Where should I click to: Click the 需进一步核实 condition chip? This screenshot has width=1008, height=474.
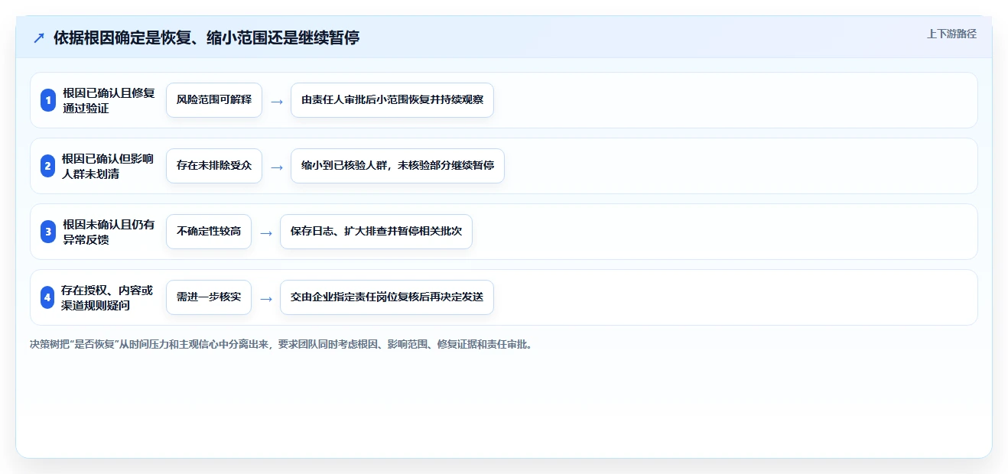click(209, 297)
